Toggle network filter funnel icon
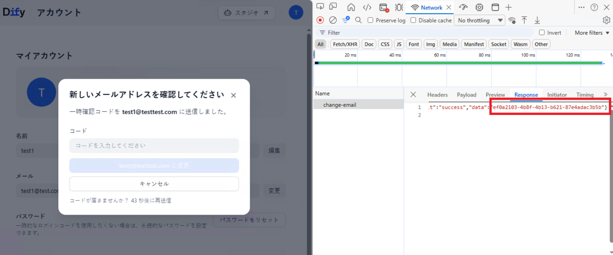The width and height of the screenshot is (613, 255). (346, 19)
